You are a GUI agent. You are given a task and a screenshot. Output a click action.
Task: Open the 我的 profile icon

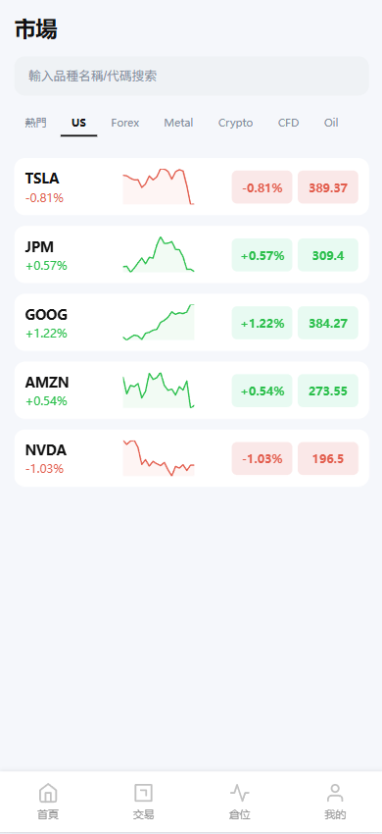(335, 793)
